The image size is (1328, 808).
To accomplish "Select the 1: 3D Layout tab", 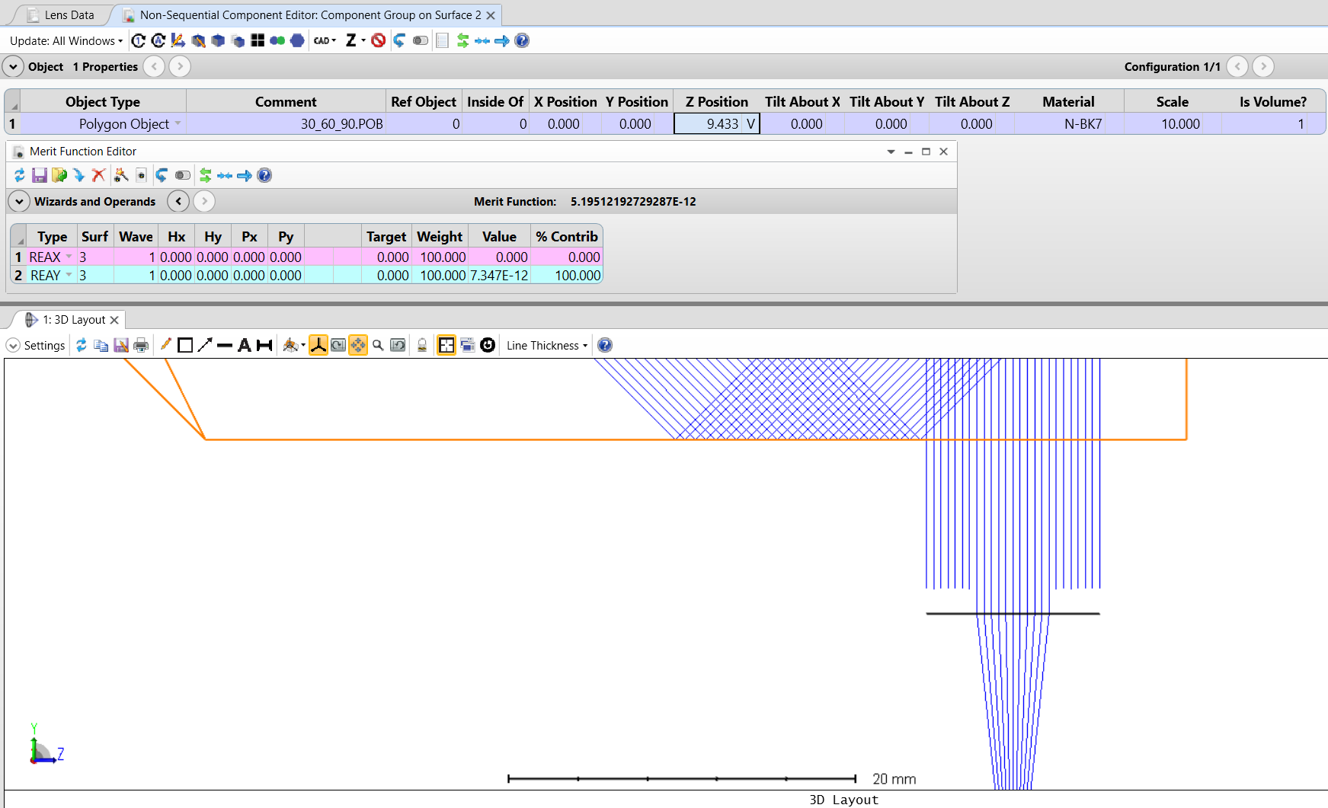I will [73, 320].
